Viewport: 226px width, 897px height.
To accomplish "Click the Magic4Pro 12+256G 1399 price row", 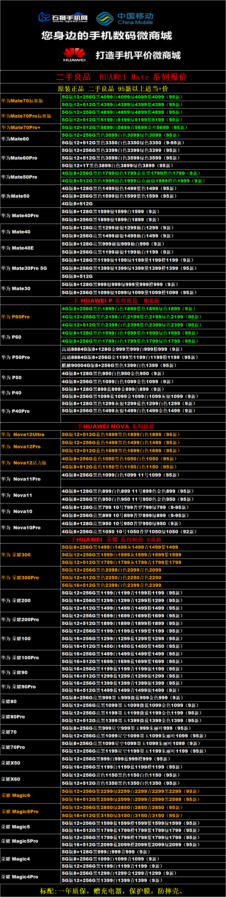I will (143, 880).
